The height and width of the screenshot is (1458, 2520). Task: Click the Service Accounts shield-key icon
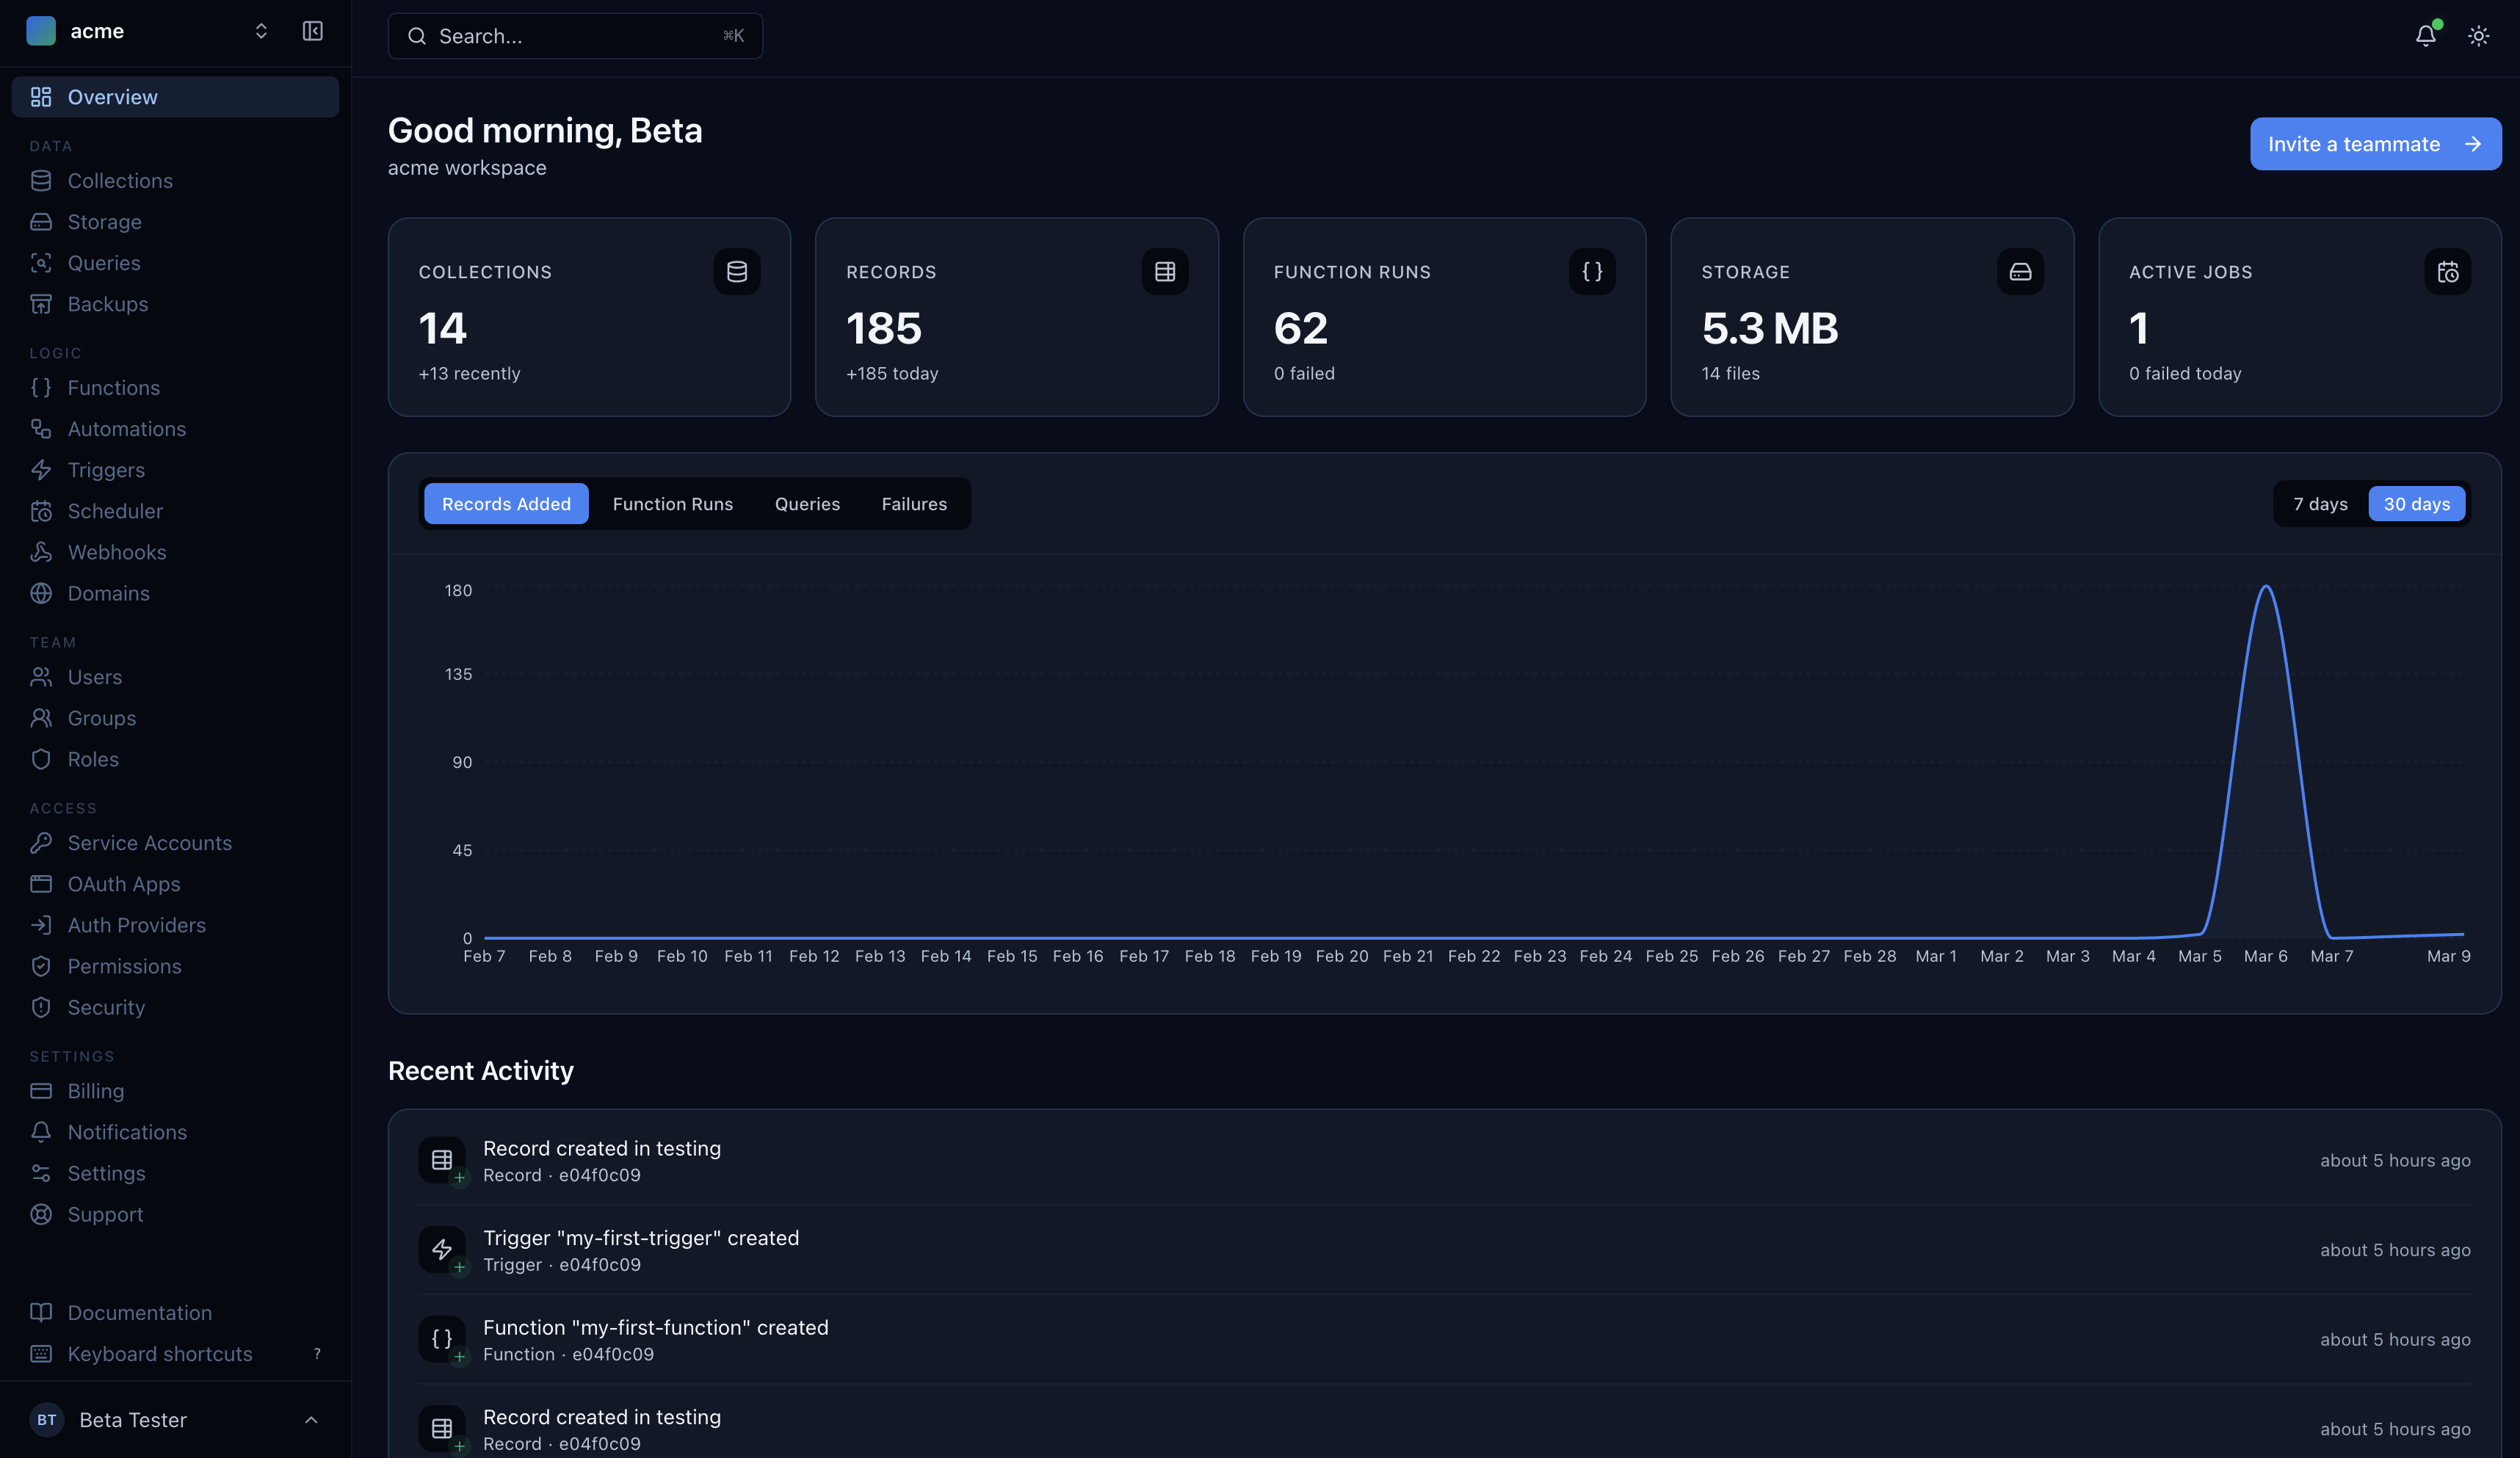point(41,843)
